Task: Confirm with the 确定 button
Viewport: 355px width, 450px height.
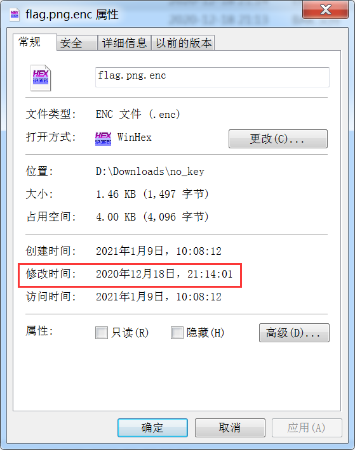Action: tap(152, 428)
